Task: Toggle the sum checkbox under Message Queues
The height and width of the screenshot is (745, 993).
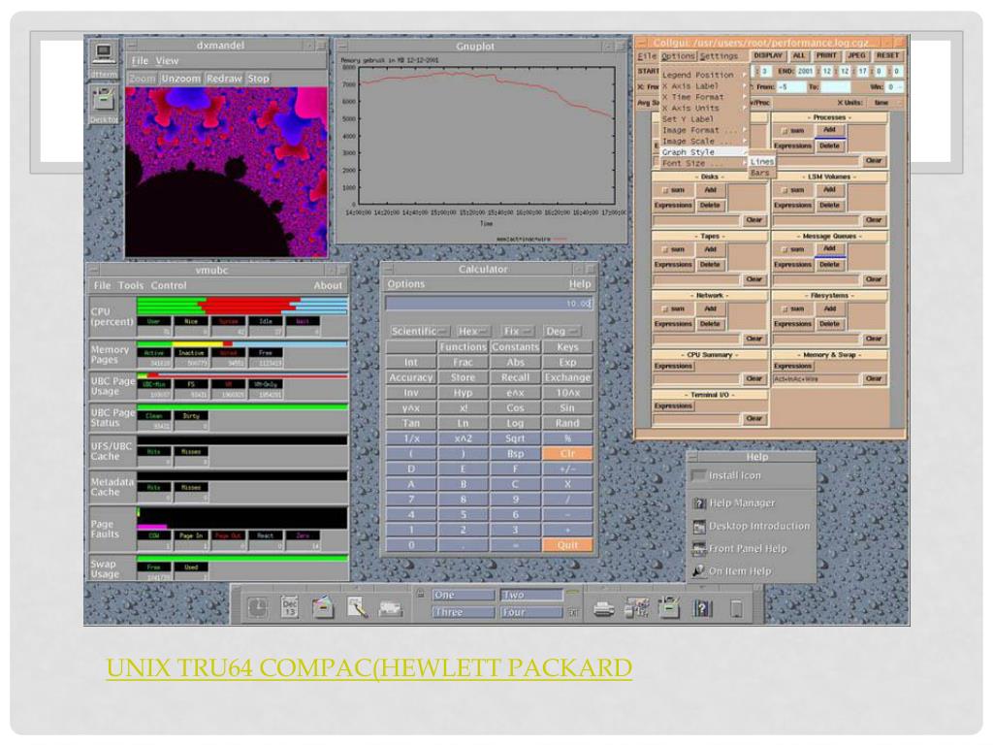Action: coord(785,250)
